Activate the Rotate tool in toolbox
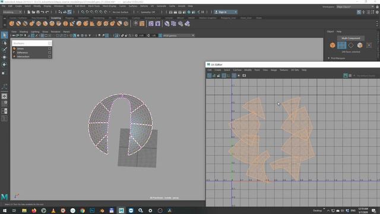380x214 pixels. [x=4, y=65]
